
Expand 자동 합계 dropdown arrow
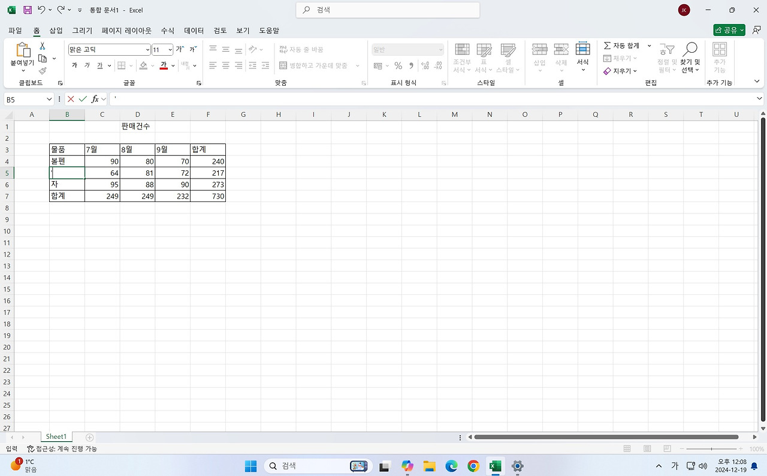coord(649,46)
